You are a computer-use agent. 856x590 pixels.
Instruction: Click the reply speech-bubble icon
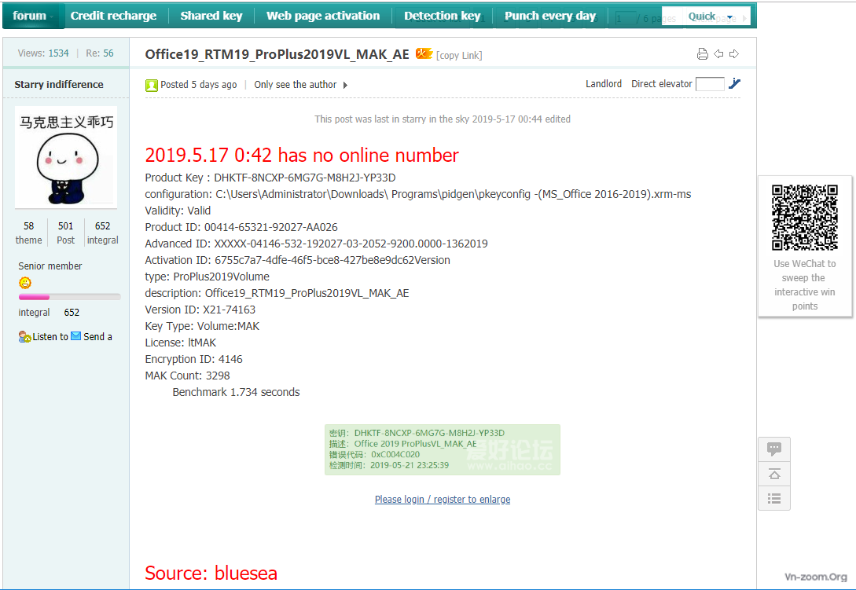[x=774, y=449]
